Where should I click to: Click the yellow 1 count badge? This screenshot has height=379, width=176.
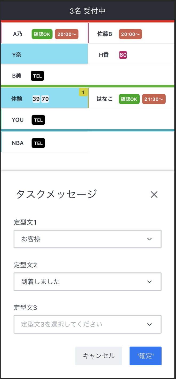coord(83,92)
